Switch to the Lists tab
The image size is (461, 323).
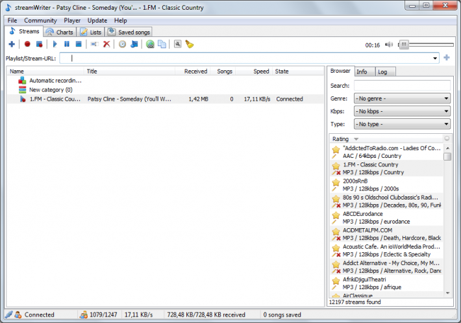(x=91, y=32)
